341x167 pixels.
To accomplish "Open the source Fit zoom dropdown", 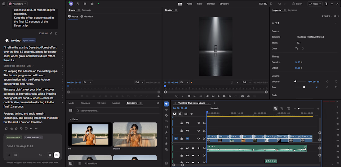I will click(88, 82).
